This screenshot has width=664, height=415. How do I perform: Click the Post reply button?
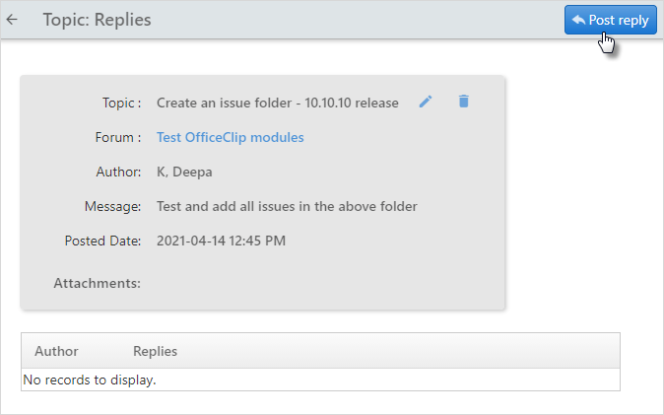[610, 20]
